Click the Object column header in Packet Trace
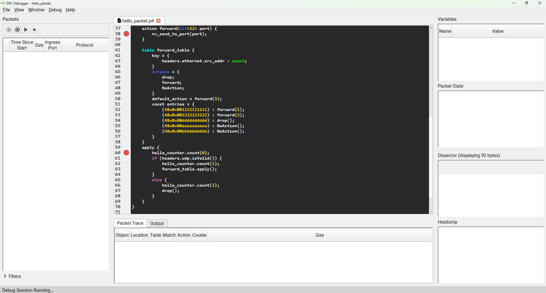The height and width of the screenshot is (293, 546). tap(122, 235)
